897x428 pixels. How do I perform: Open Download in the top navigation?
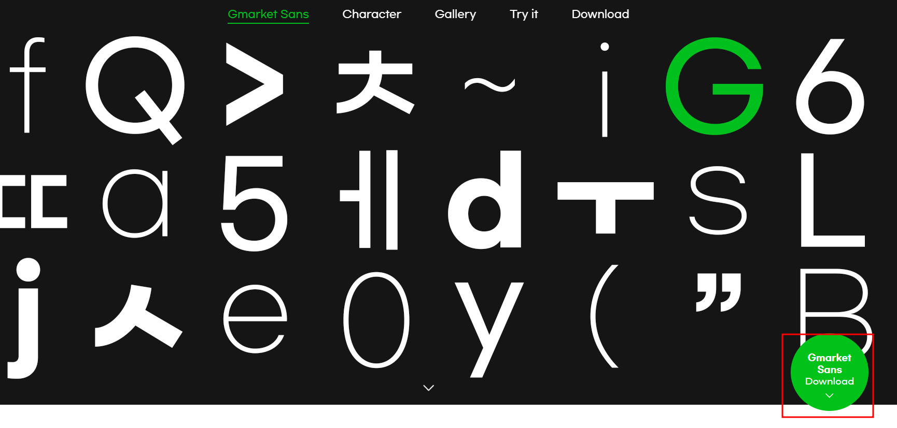pyautogui.click(x=600, y=14)
